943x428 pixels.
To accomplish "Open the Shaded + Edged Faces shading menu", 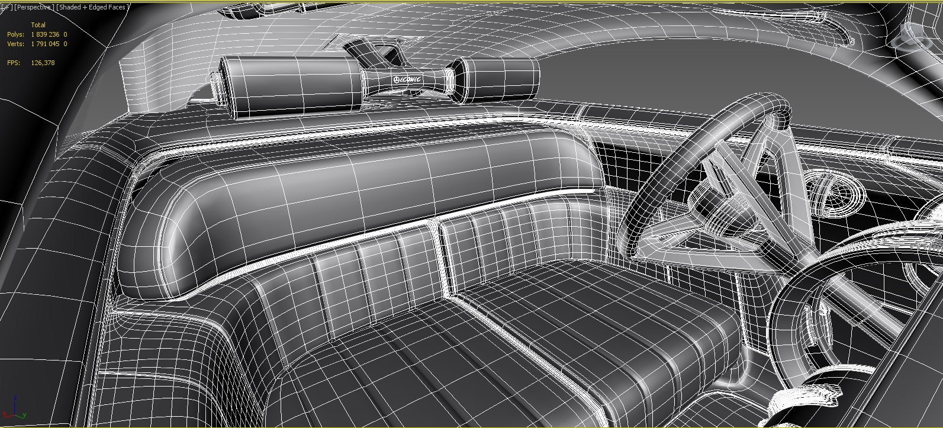I will tap(92, 7).
